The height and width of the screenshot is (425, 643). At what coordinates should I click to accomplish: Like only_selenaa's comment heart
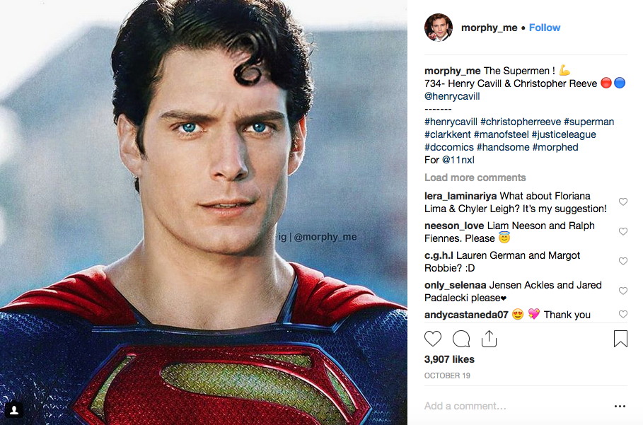pos(623,291)
